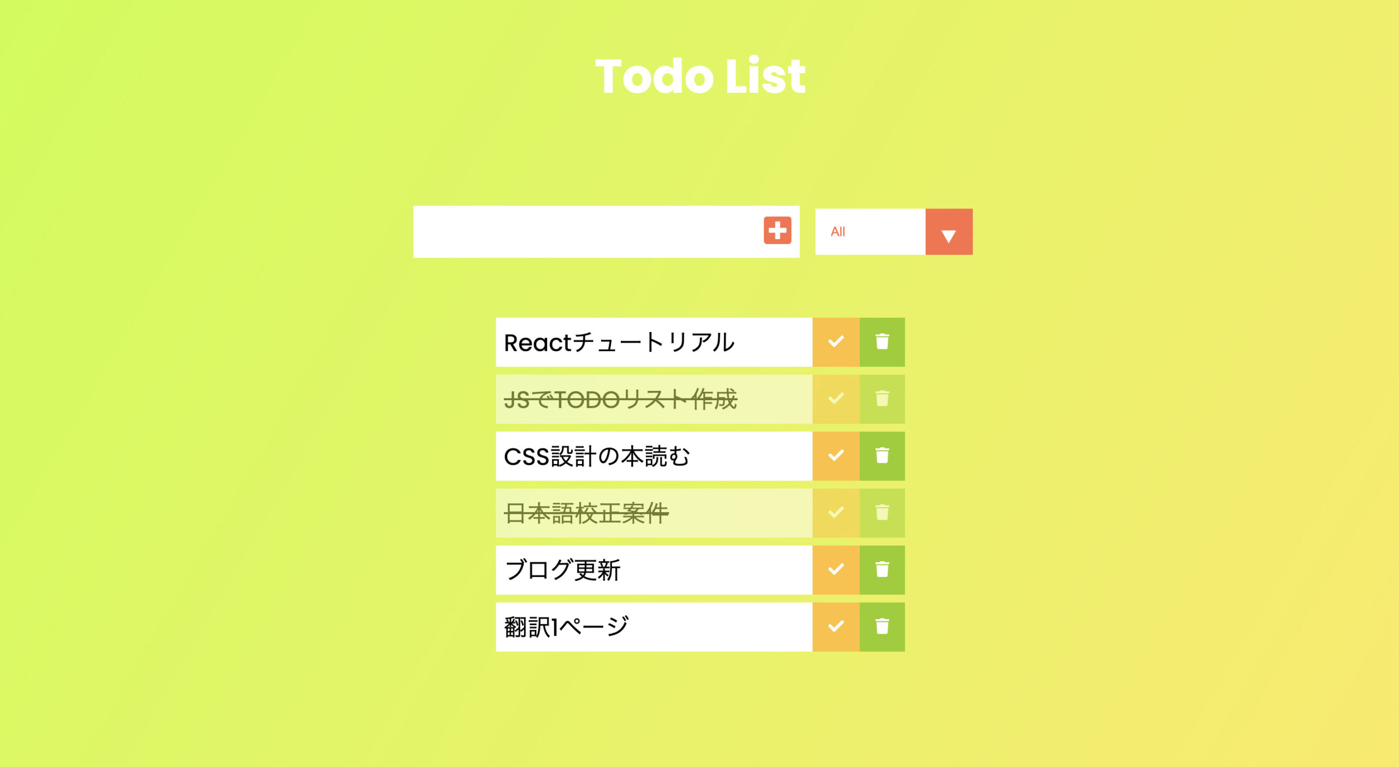Delete the Reactチュートリアル task with trash icon
Image resolution: width=1399 pixels, height=767 pixels.
click(x=882, y=342)
